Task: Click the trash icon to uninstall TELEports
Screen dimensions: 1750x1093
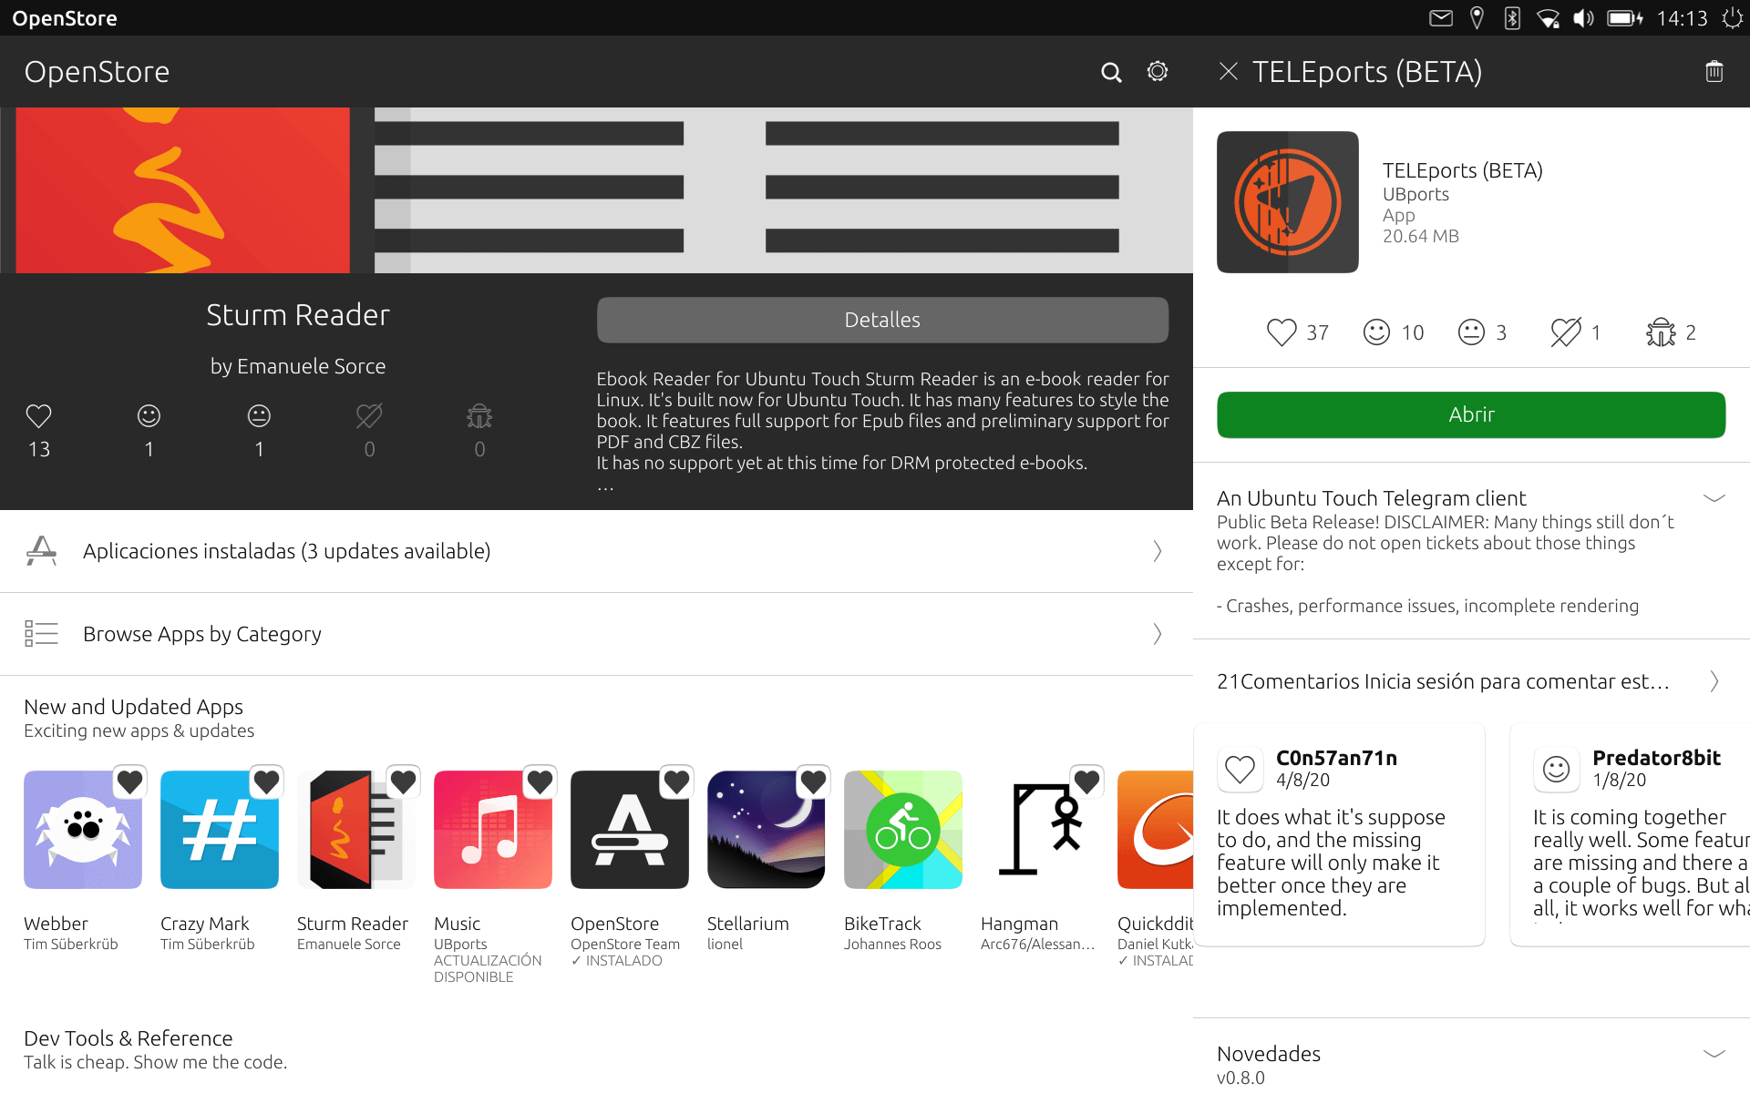Action: pyautogui.click(x=1714, y=72)
